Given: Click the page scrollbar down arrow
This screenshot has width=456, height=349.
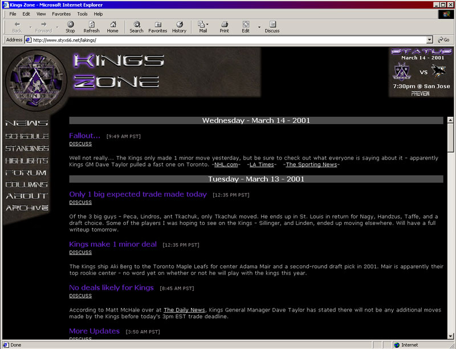Looking at the screenshot, I should point(450,336).
